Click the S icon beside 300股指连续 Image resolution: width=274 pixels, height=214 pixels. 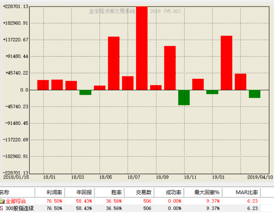pyautogui.click(x=2, y=208)
